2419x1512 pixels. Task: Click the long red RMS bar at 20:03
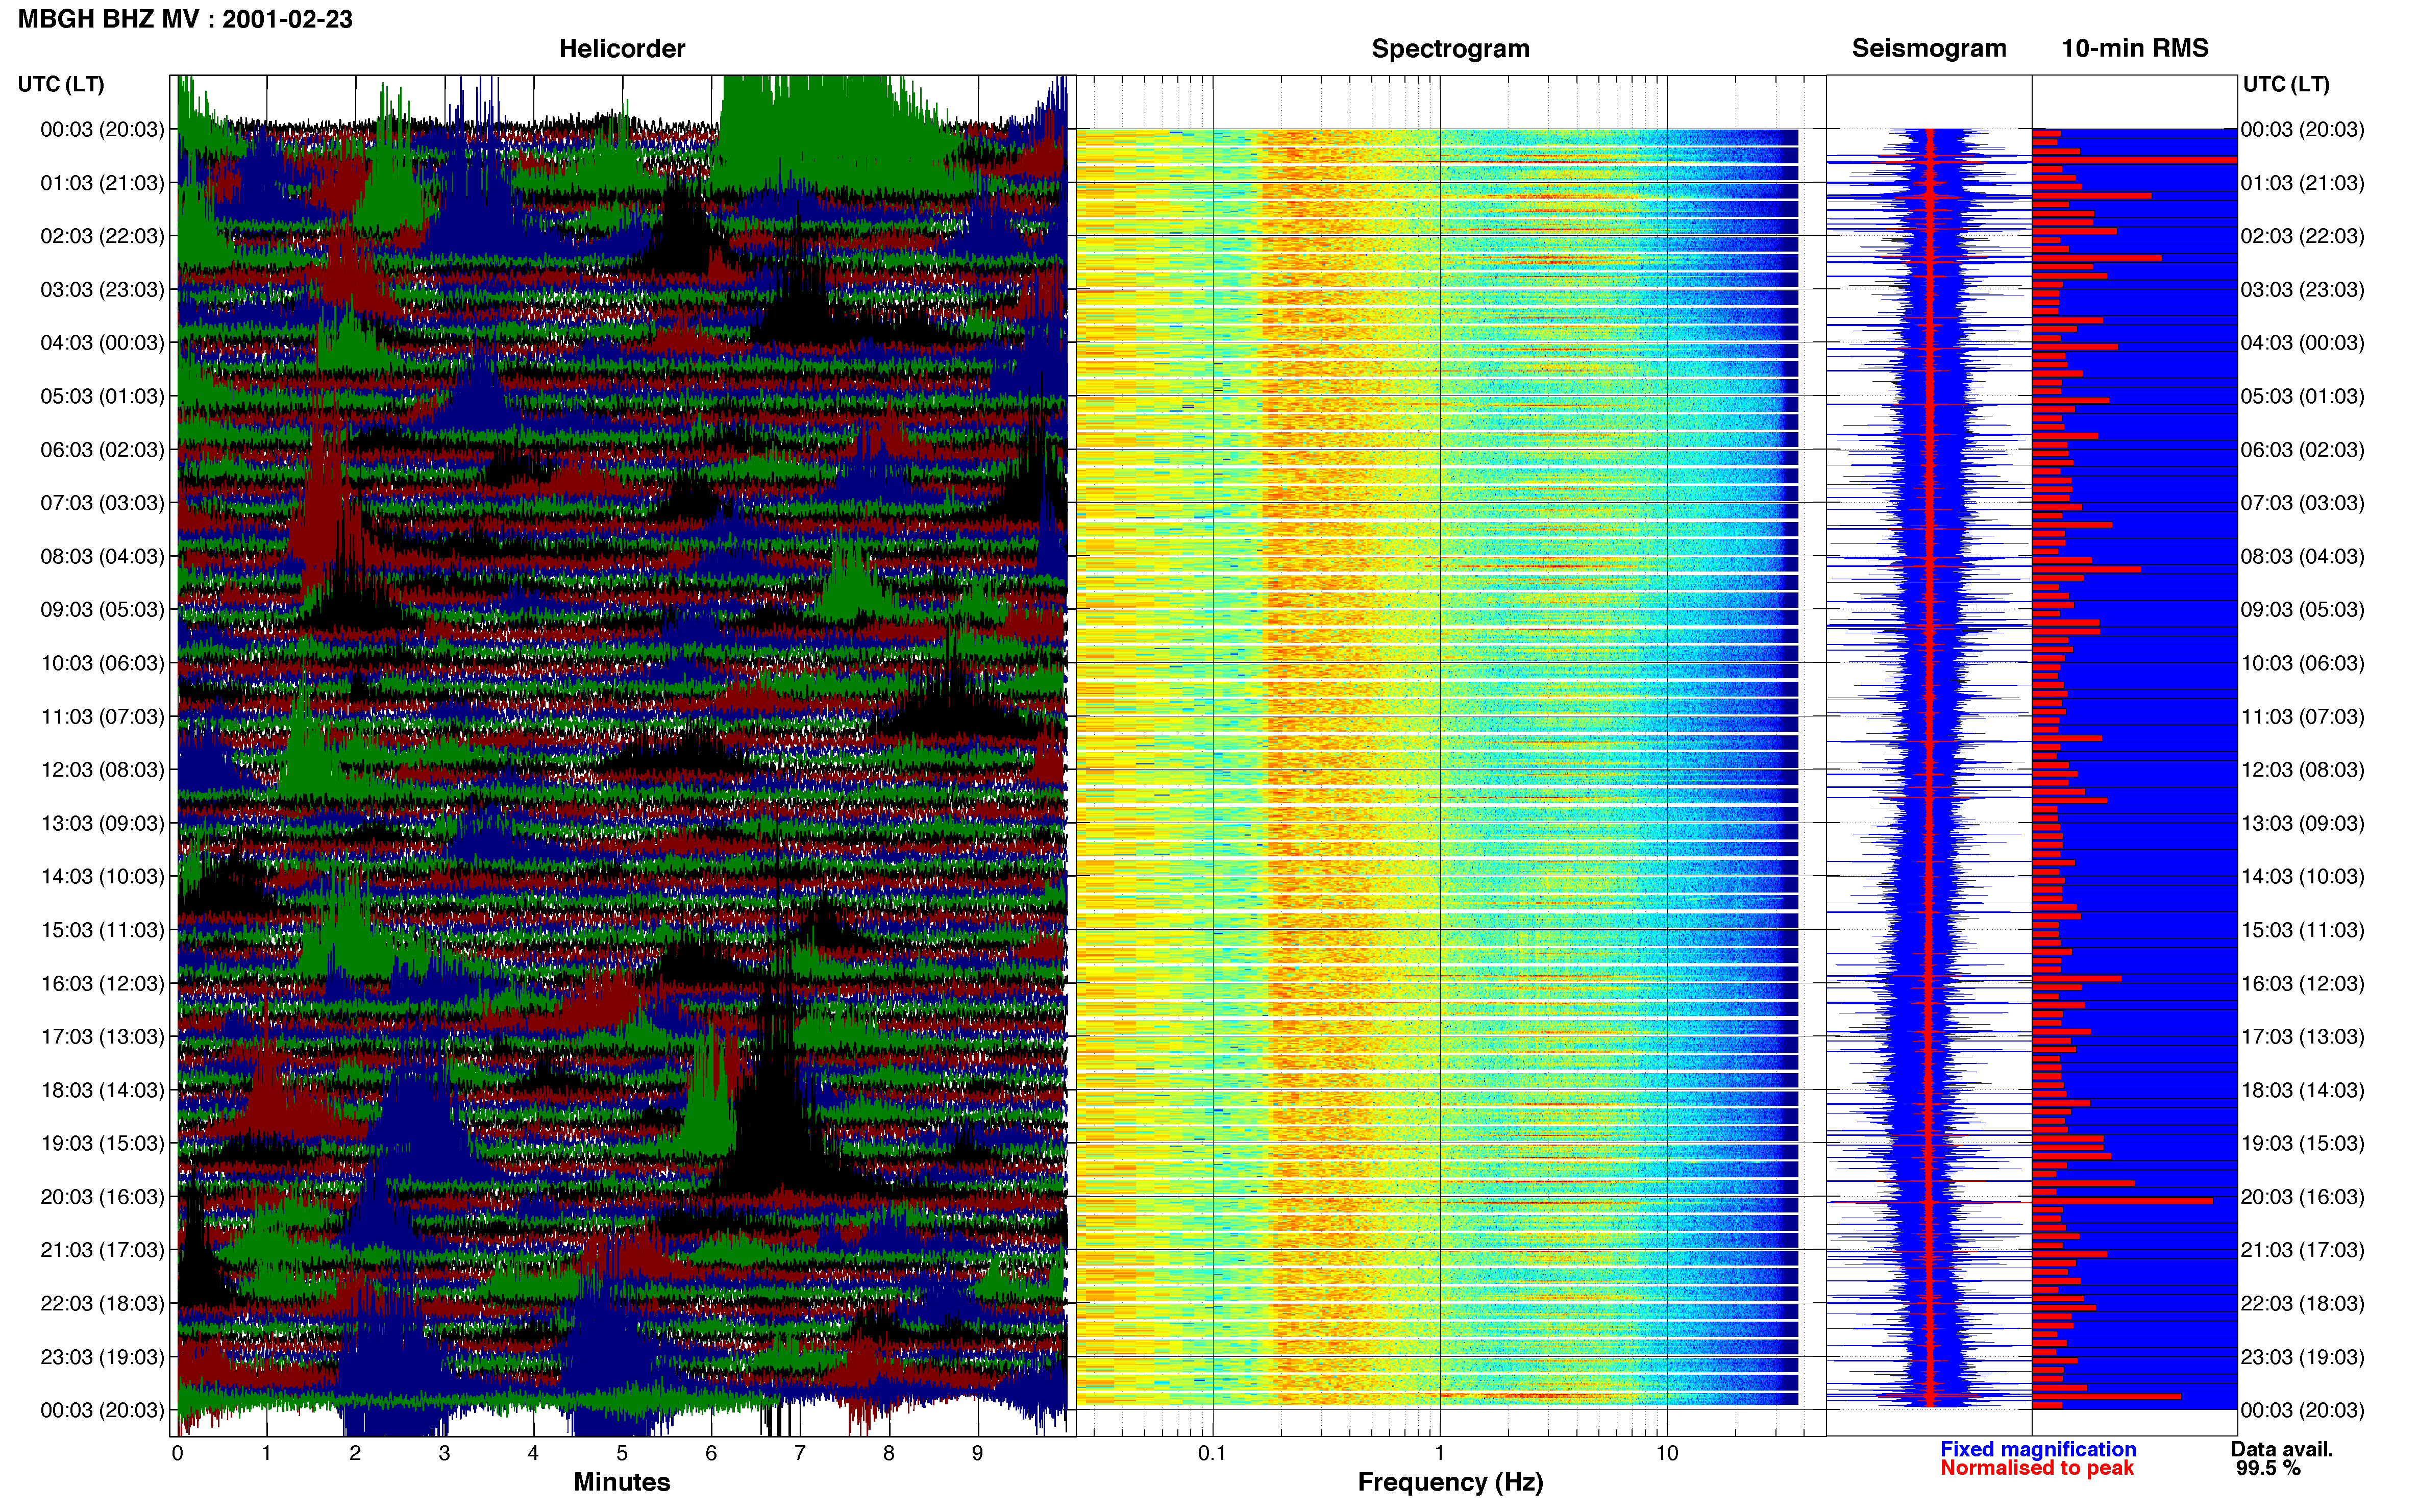point(2122,1200)
